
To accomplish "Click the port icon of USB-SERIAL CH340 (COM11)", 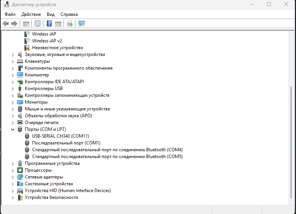I will [x=27, y=136].
